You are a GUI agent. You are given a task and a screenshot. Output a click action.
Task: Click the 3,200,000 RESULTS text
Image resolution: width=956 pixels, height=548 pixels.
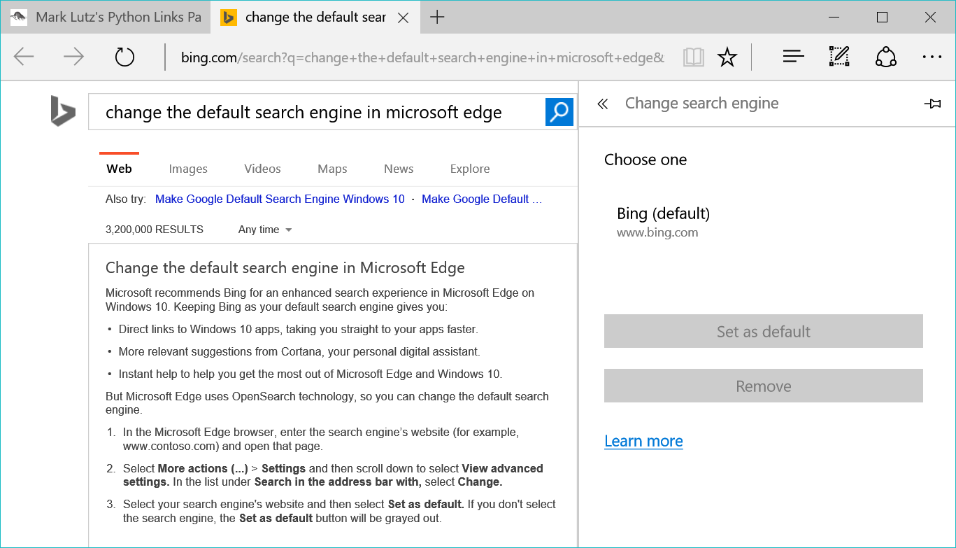155,230
